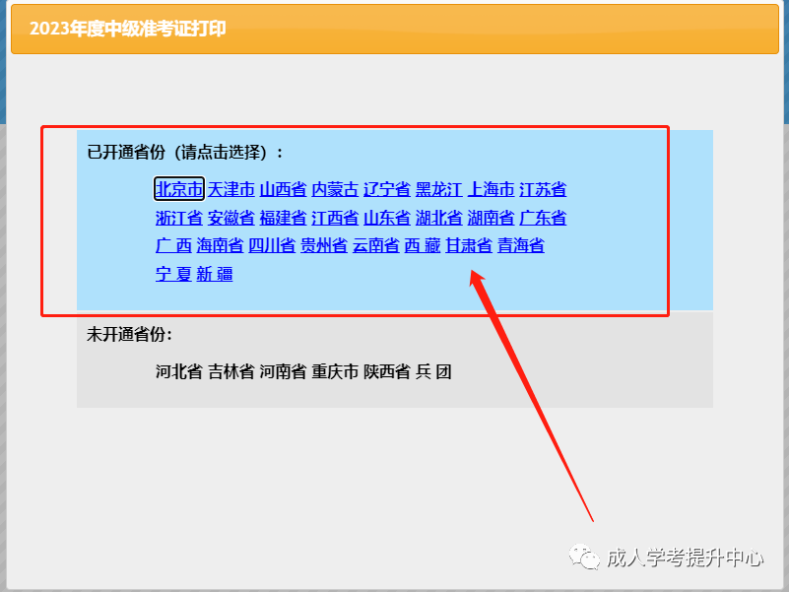Open the 天津市 link
The height and width of the screenshot is (592, 789).
point(230,189)
